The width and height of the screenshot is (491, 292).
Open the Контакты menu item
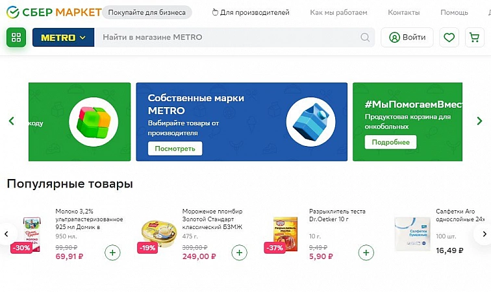(403, 12)
